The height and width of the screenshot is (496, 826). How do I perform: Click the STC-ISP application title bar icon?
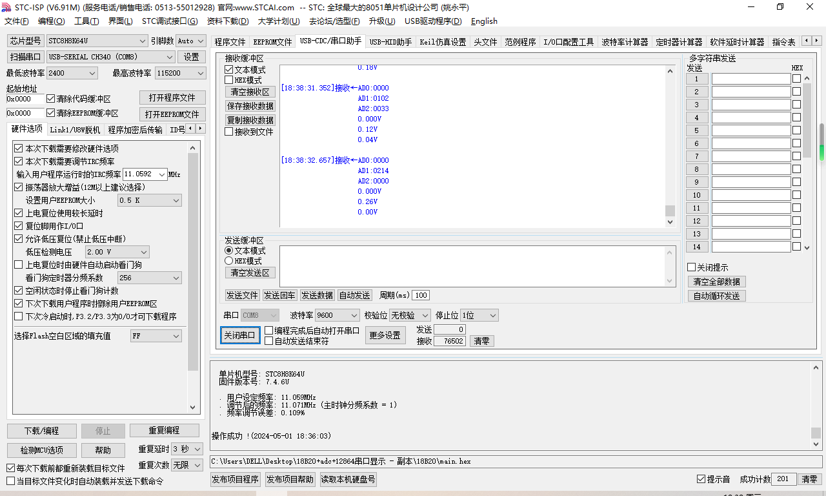point(7,7)
